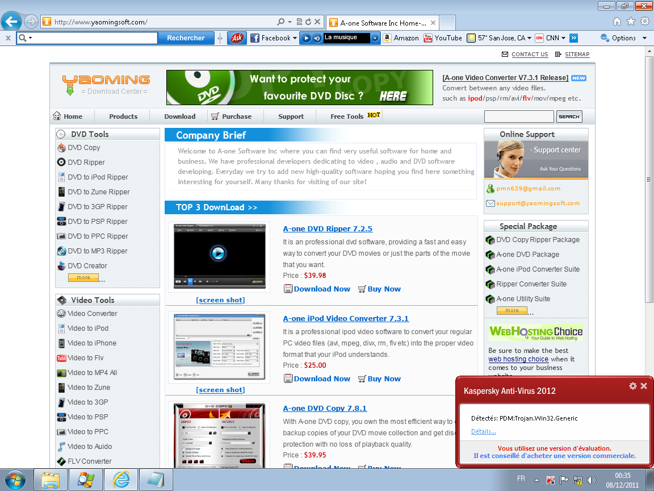Viewport: 654px width, 491px height.
Task: Open YouTube toolbar shortcut
Action: (x=443, y=38)
